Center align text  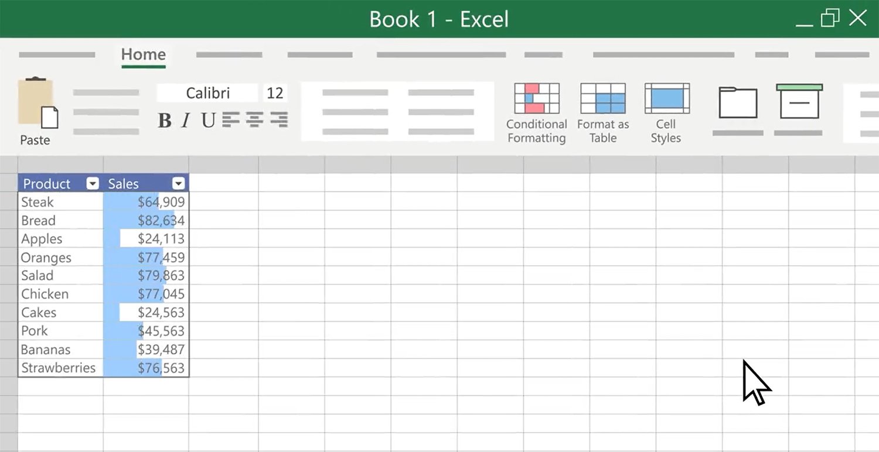tap(254, 120)
